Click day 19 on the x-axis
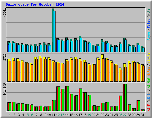 (89, 115)
